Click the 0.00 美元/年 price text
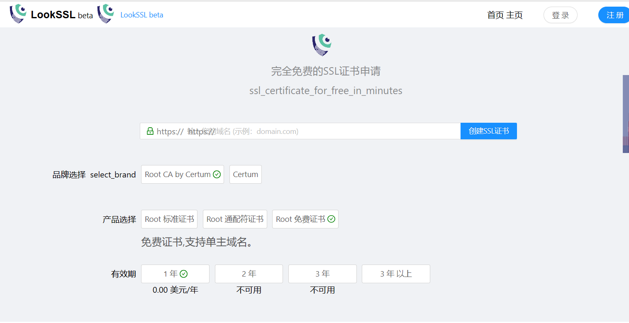The image size is (629, 323). tap(175, 290)
